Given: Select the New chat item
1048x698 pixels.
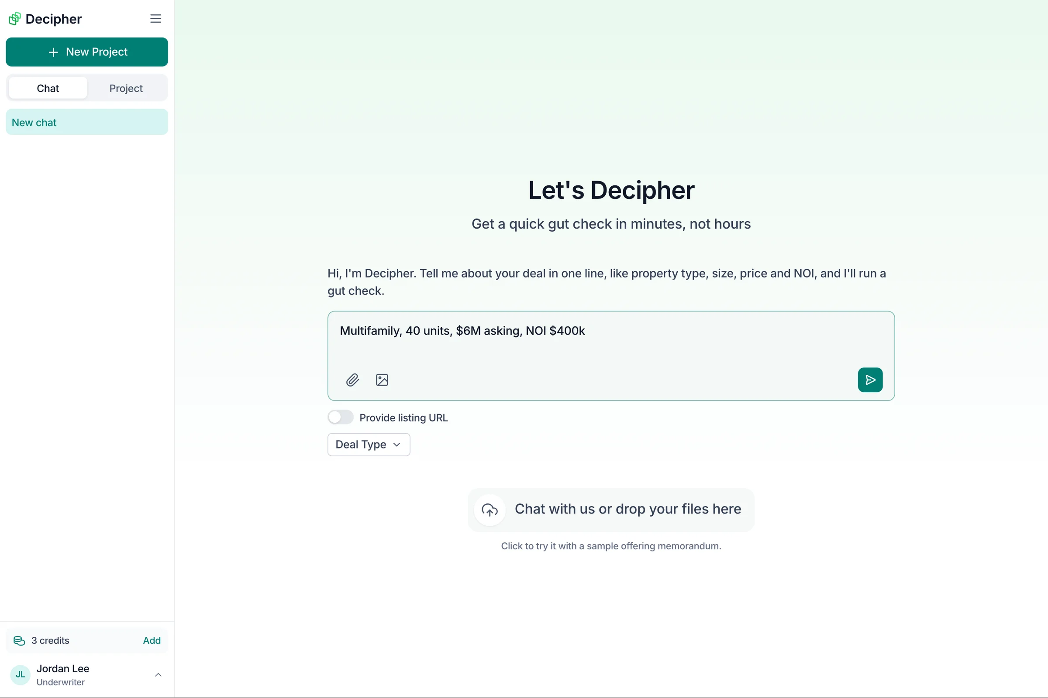Looking at the screenshot, I should click(x=87, y=123).
